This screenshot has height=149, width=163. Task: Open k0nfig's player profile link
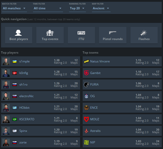point(24,73)
